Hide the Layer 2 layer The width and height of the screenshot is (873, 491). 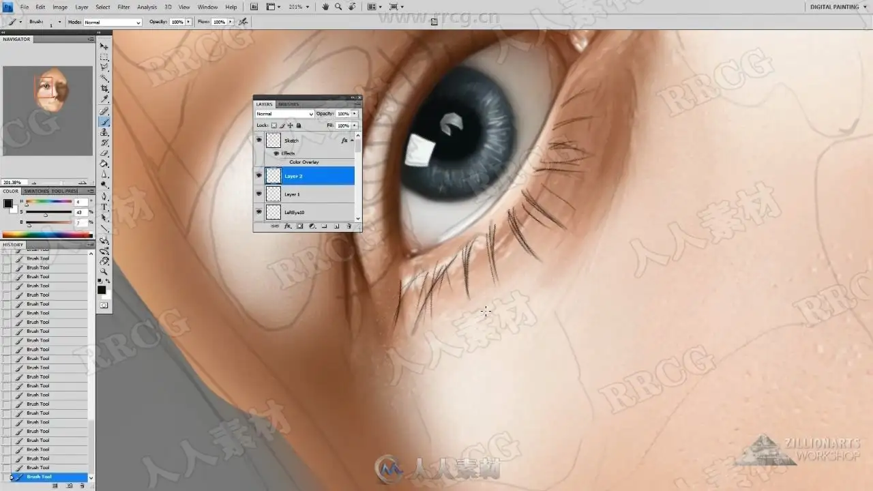click(258, 176)
